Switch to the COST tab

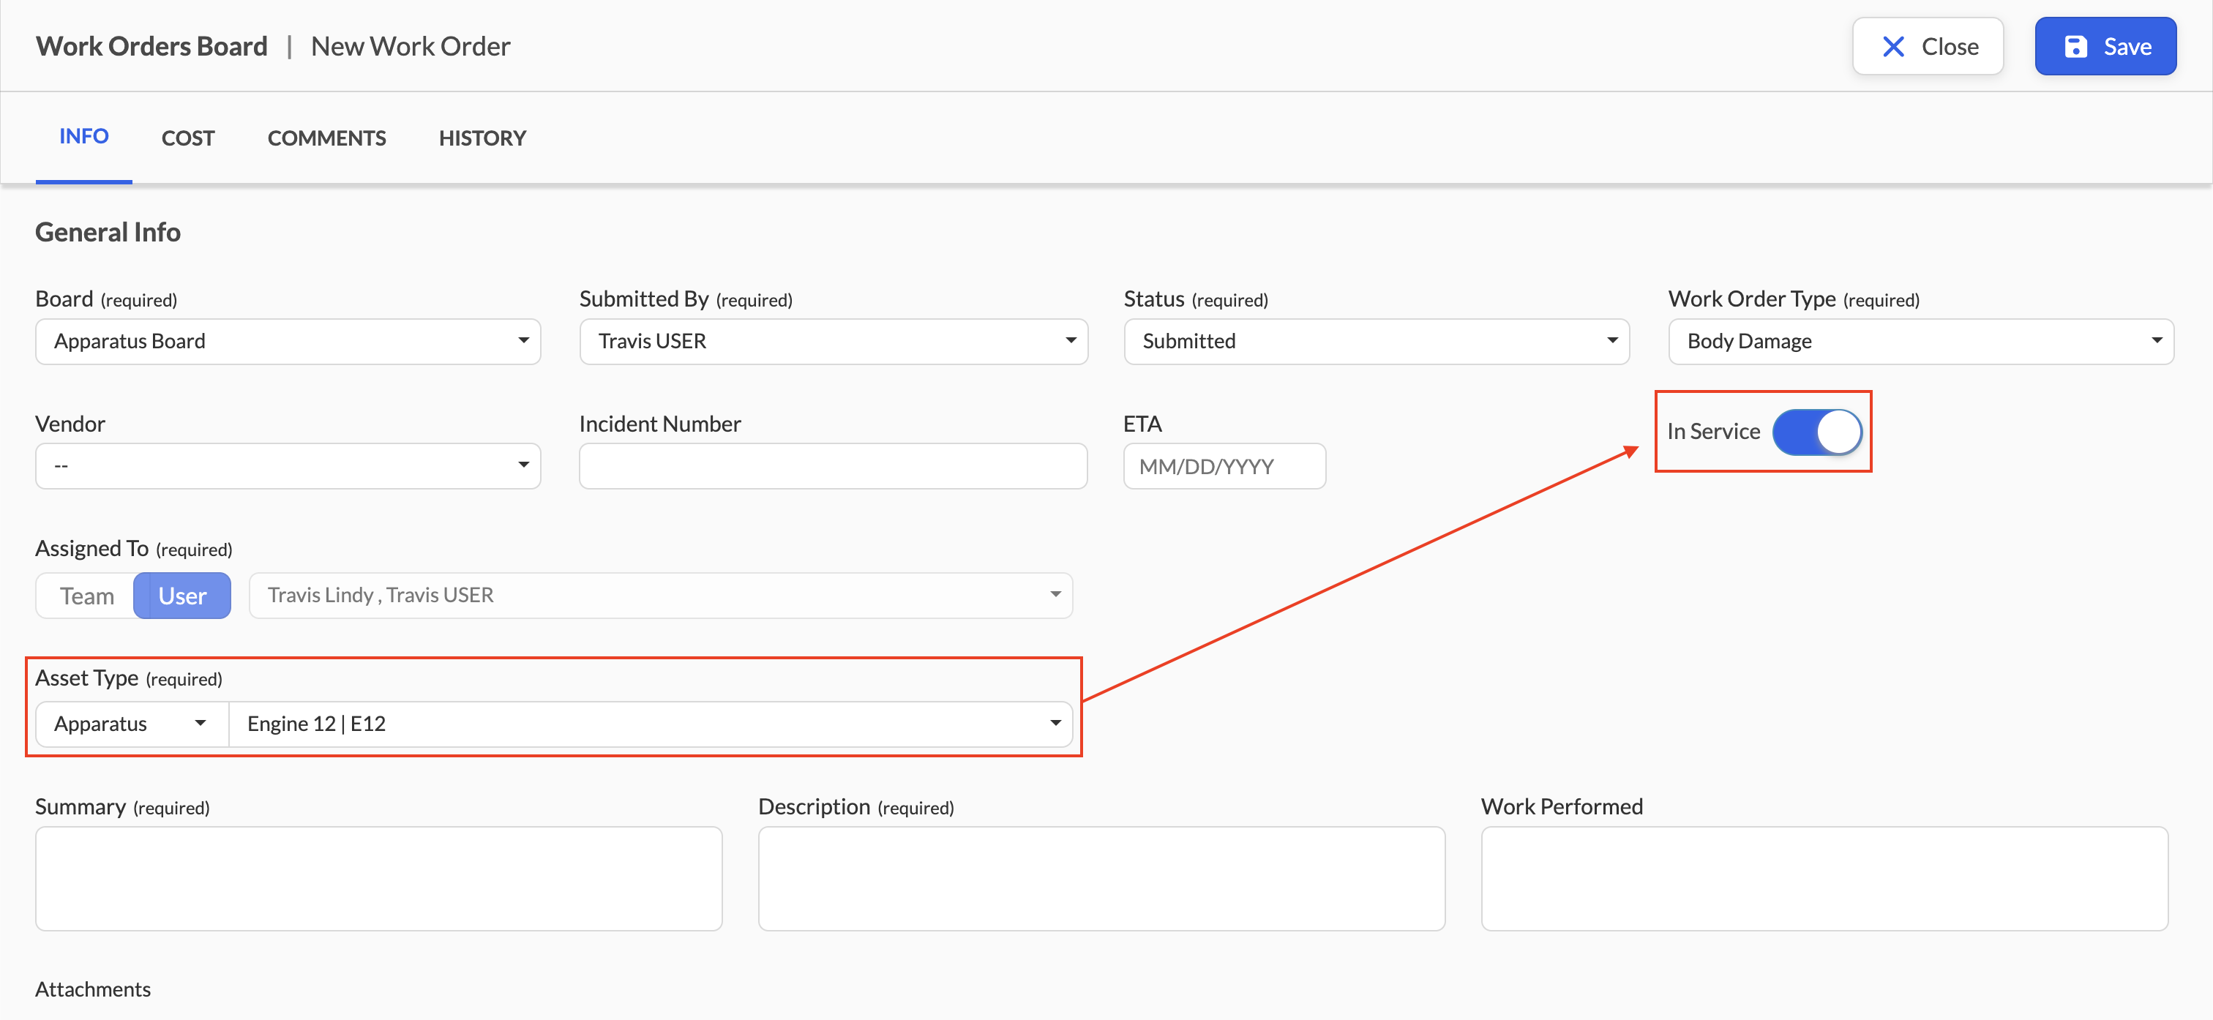(188, 138)
